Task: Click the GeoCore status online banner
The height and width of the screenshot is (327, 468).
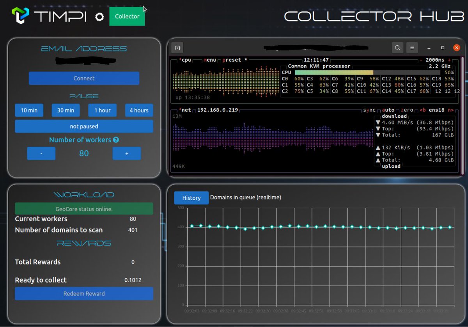Action: click(x=84, y=209)
